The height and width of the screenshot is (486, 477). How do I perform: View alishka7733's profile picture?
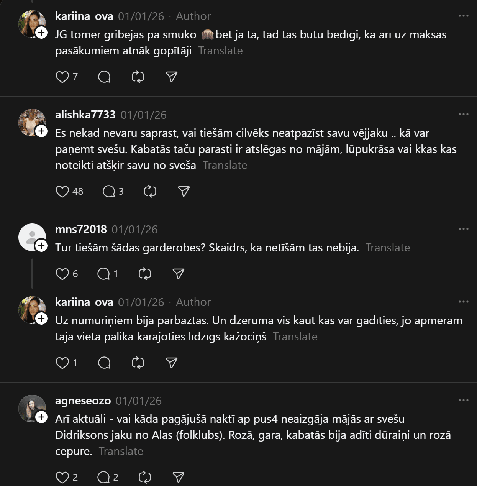click(31, 122)
